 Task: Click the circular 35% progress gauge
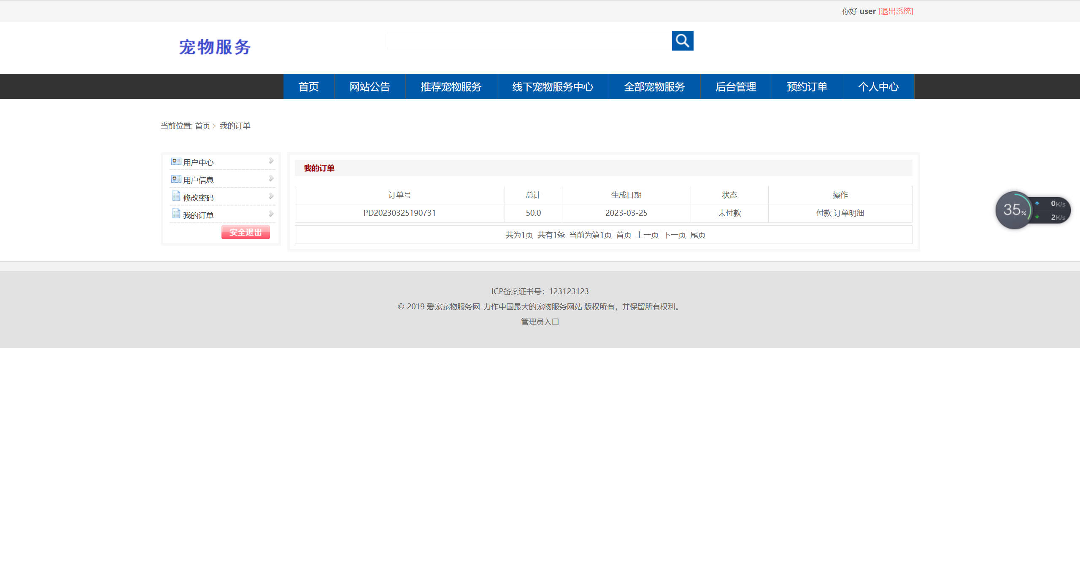tap(1014, 210)
